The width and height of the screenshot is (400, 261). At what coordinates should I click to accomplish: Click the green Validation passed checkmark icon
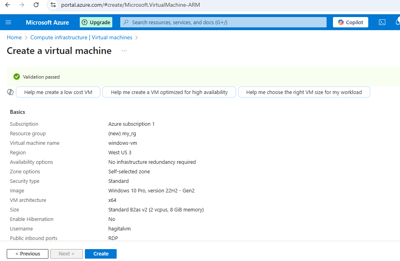click(x=17, y=77)
